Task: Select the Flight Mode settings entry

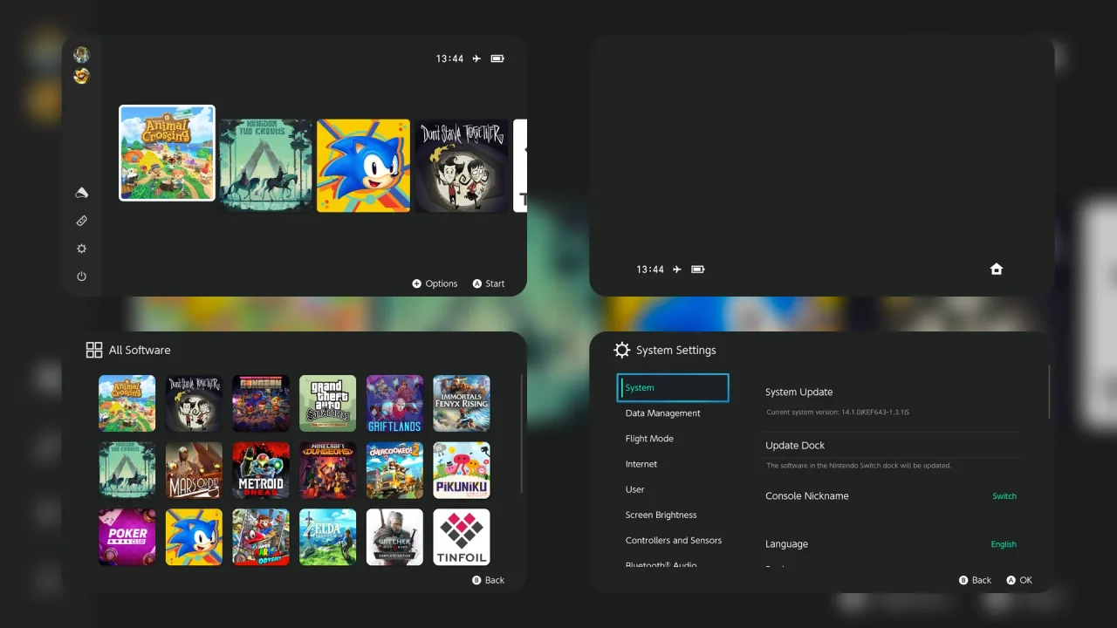Action: coord(649,438)
